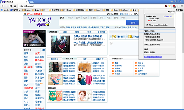Open the software bookmark folder
The image size is (184, 110).
point(124,10)
